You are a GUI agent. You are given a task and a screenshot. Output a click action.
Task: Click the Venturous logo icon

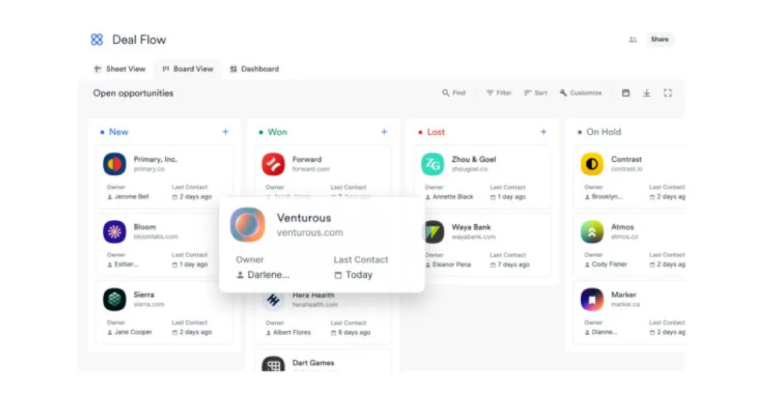248,225
